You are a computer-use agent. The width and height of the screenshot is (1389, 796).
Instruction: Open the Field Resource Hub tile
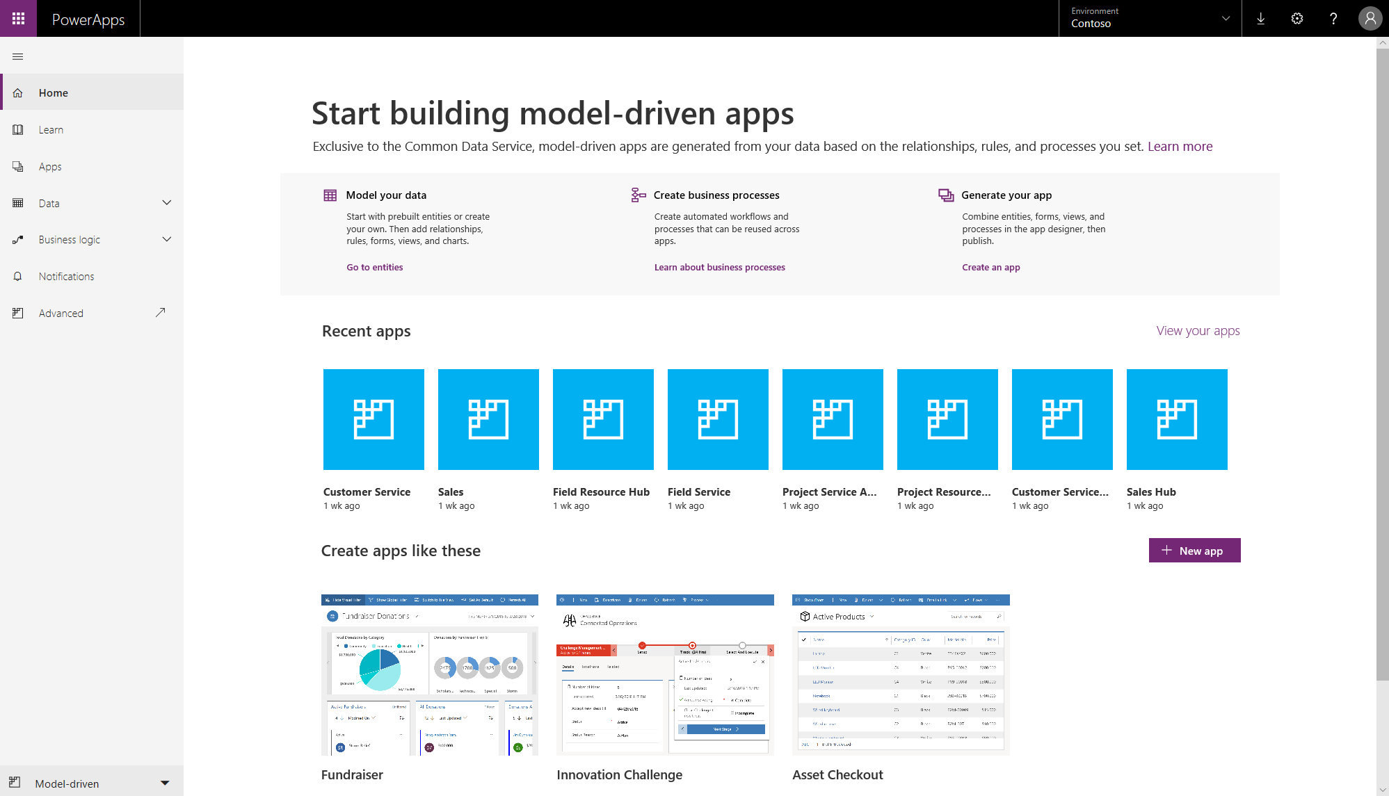[602, 419]
